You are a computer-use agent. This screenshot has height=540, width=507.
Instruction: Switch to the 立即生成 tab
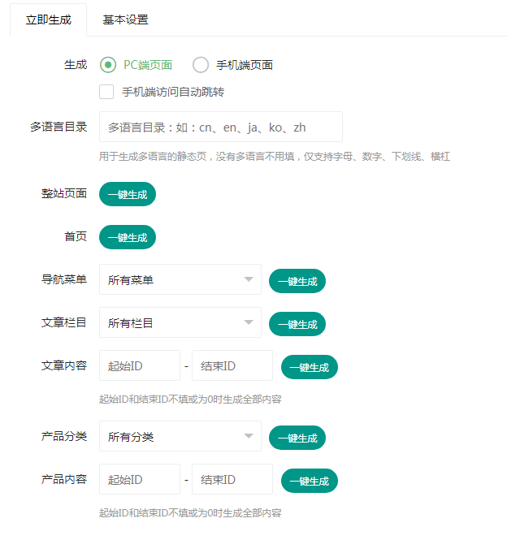pyautogui.click(x=48, y=19)
